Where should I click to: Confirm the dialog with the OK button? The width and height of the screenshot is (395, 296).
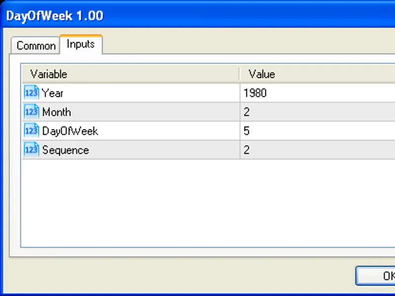tap(375, 276)
